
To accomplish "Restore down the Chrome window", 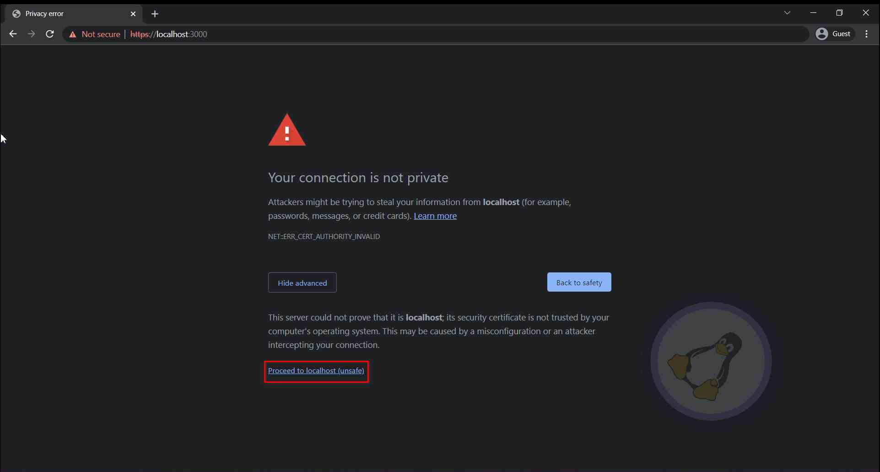I will point(839,13).
